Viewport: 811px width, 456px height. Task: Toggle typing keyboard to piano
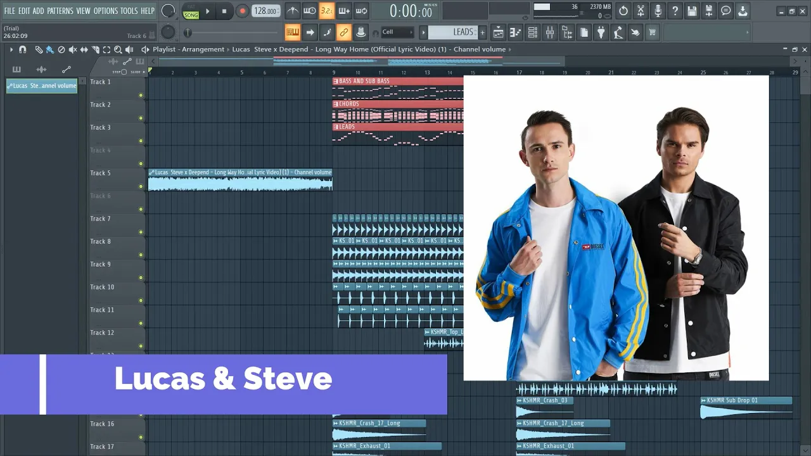point(293,32)
